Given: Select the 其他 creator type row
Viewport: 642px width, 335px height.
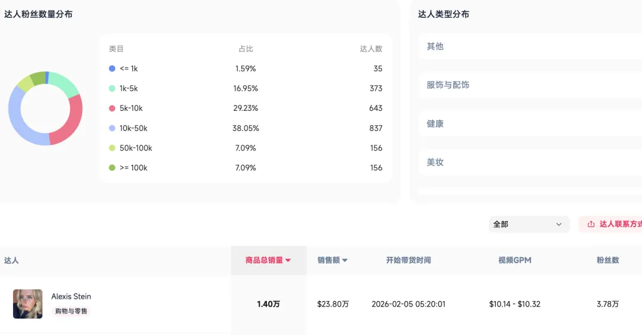Looking at the screenshot, I should click(529, 46).
